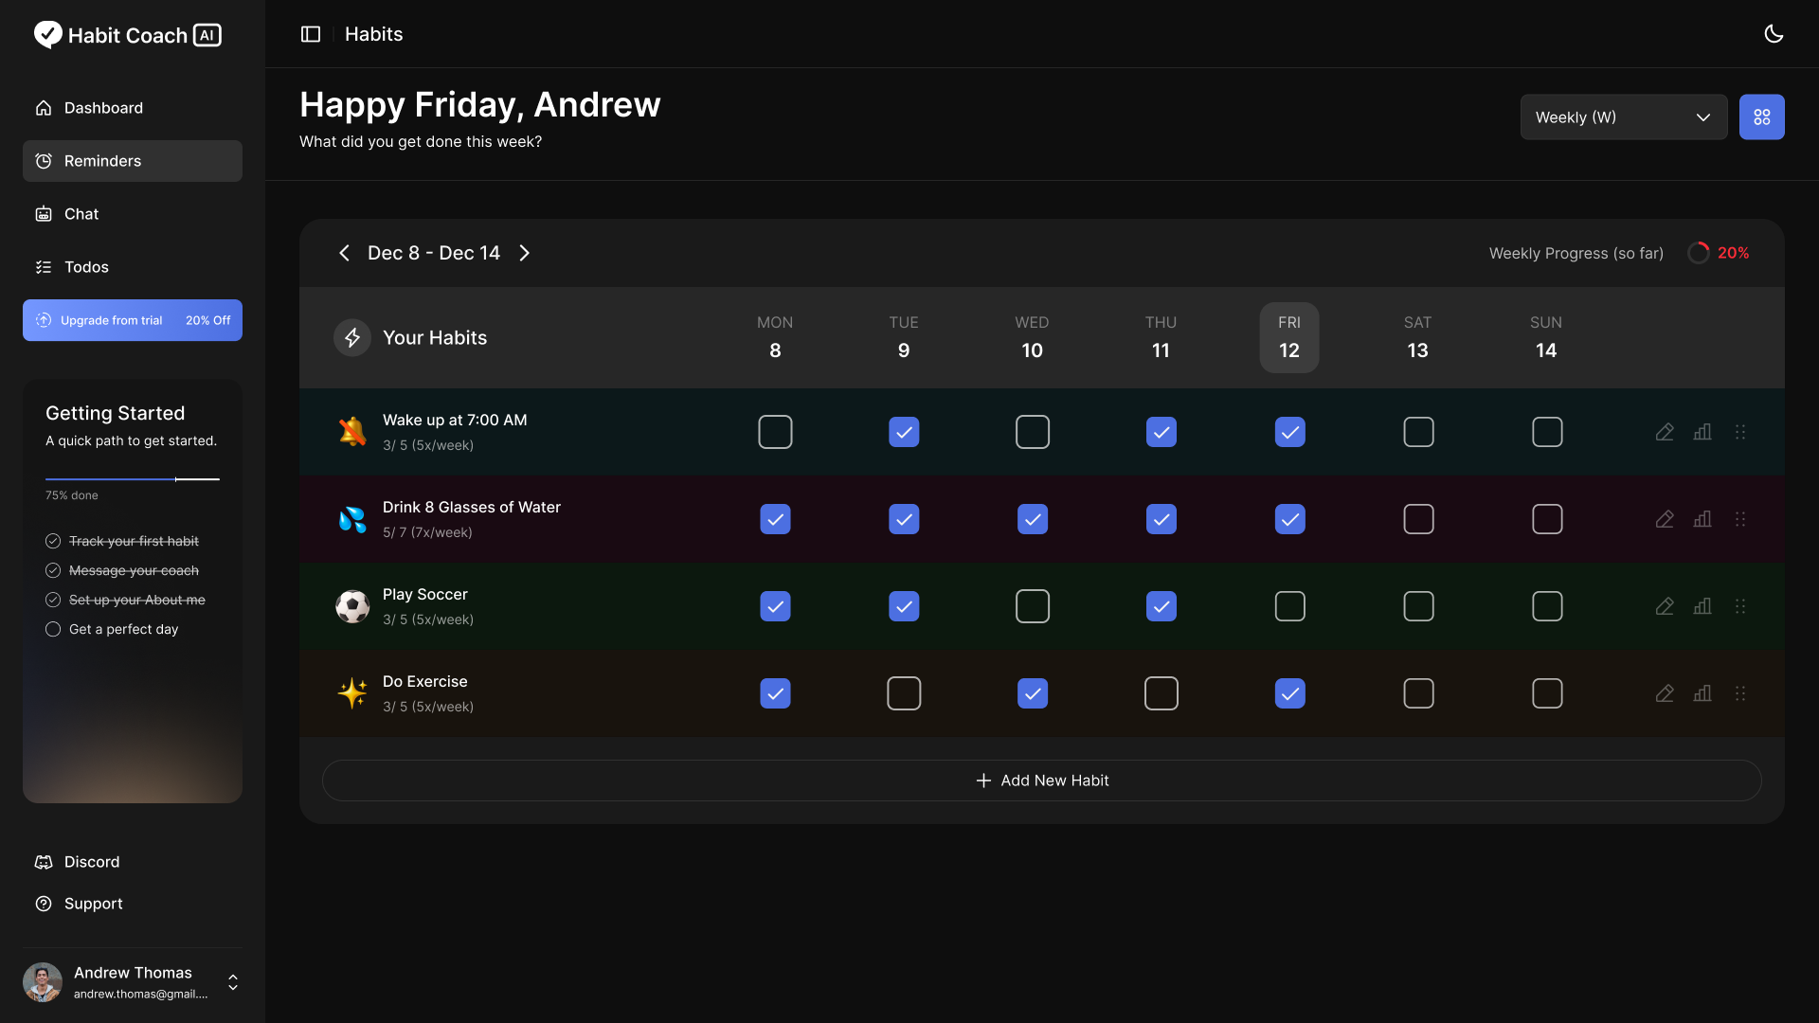Check Do Exercise for Tuesday

coord(904,693)
